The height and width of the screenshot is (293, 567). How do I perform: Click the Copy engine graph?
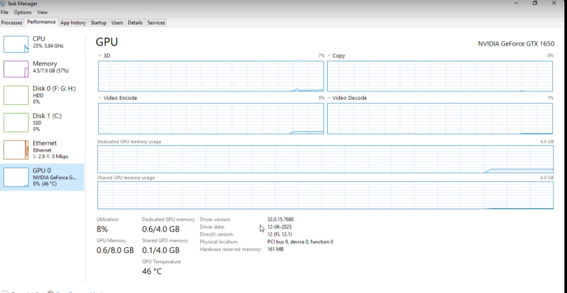[x=440, y=76]
